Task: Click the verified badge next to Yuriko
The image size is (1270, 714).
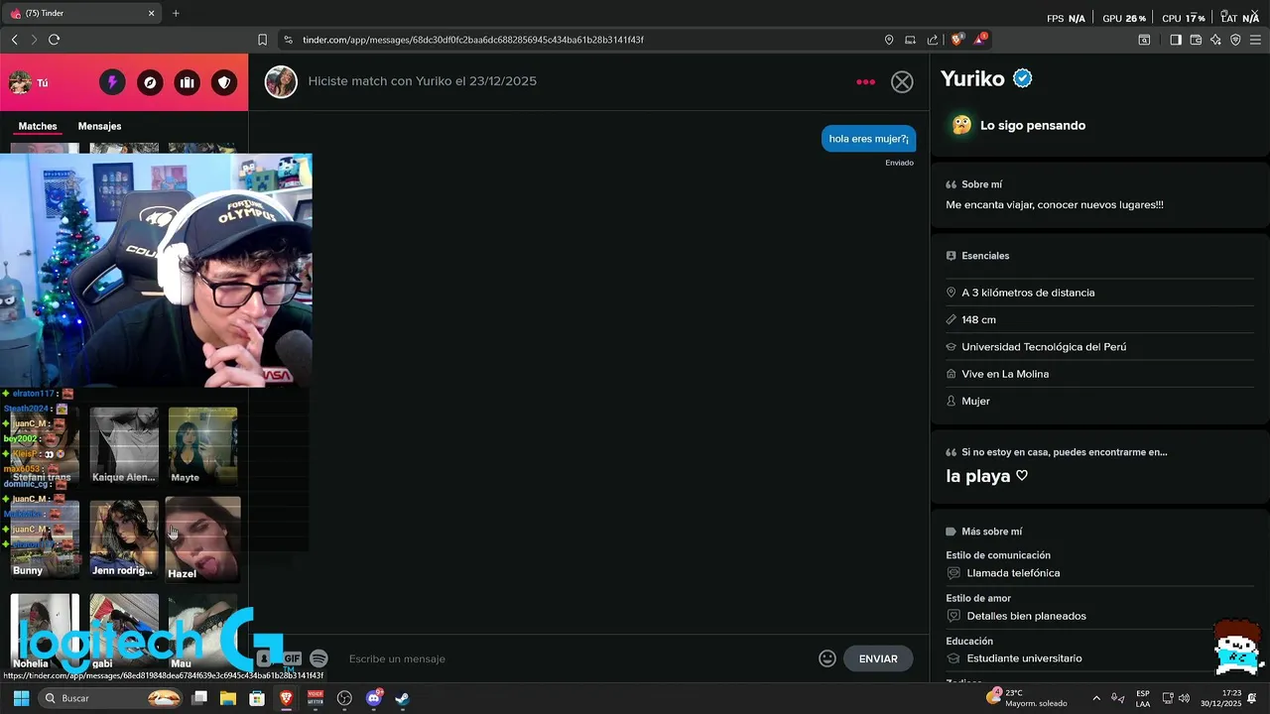Action: 1023,78
